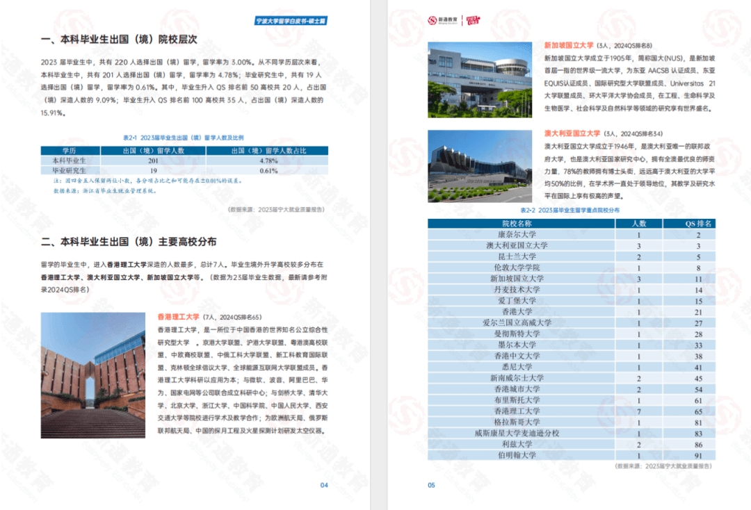Select the 新南威尔士大学 table row name
751x510 pixels.
pyautogui.click(x=517, y=377)
